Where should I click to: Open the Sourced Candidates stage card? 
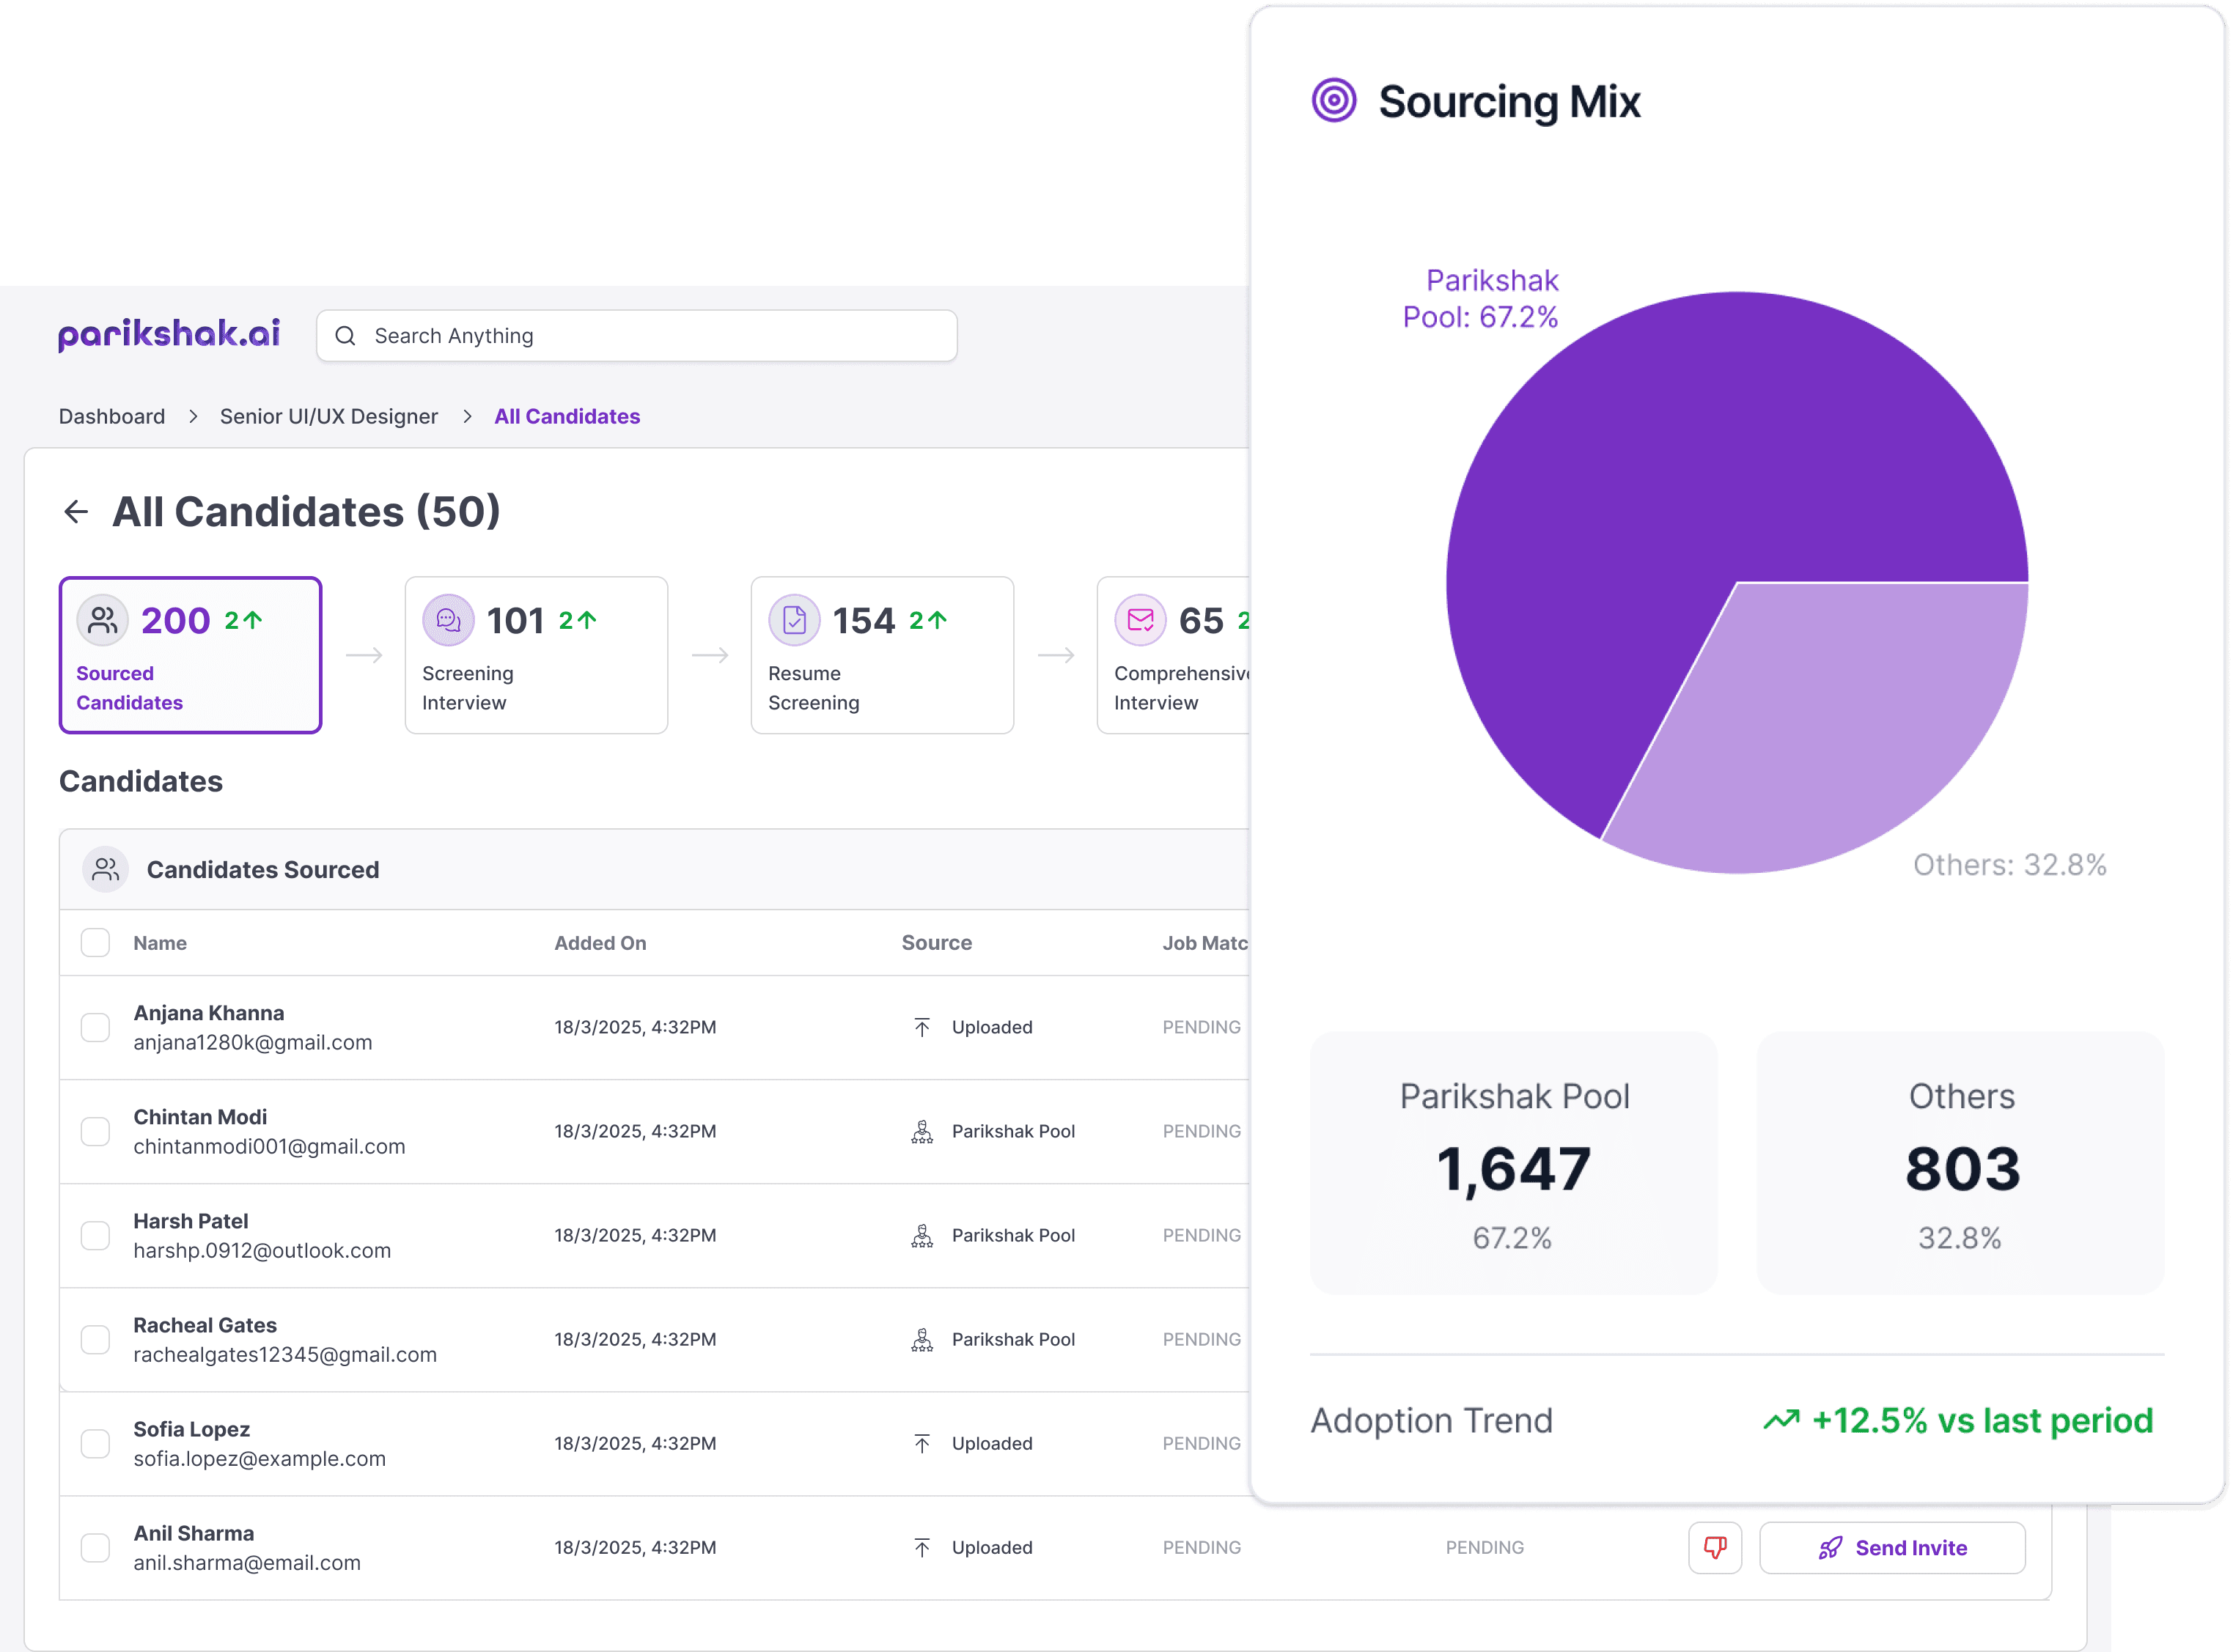coord(190,655)
